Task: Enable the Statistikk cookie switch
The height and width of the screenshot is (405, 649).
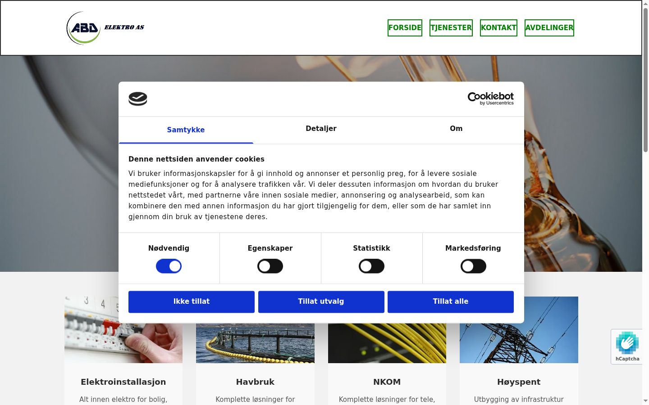Action: click(x=371, y=266)
